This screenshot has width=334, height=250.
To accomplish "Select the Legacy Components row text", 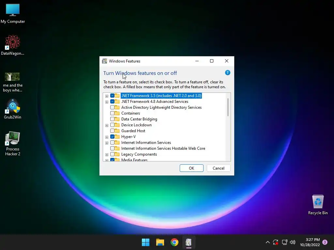I will (139, 154).
